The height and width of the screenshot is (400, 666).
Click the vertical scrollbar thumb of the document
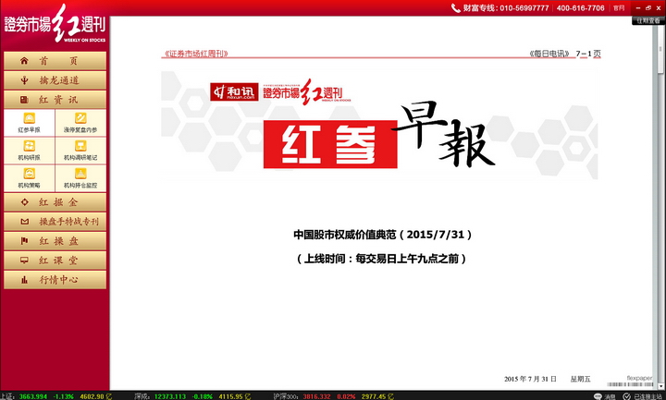(x=660, y=51)
